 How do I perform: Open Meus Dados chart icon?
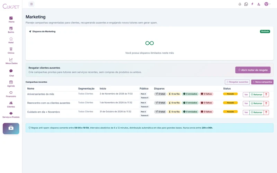coord(11,60)
